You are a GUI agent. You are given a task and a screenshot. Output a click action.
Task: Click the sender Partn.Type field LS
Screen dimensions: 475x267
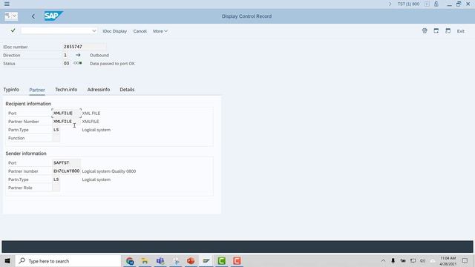tap(56, 179)
